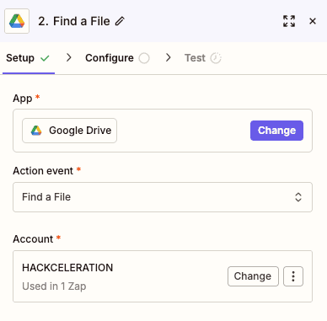
Task: Click the up-down arrows in Action event field
Action: (x=298, y=197)
